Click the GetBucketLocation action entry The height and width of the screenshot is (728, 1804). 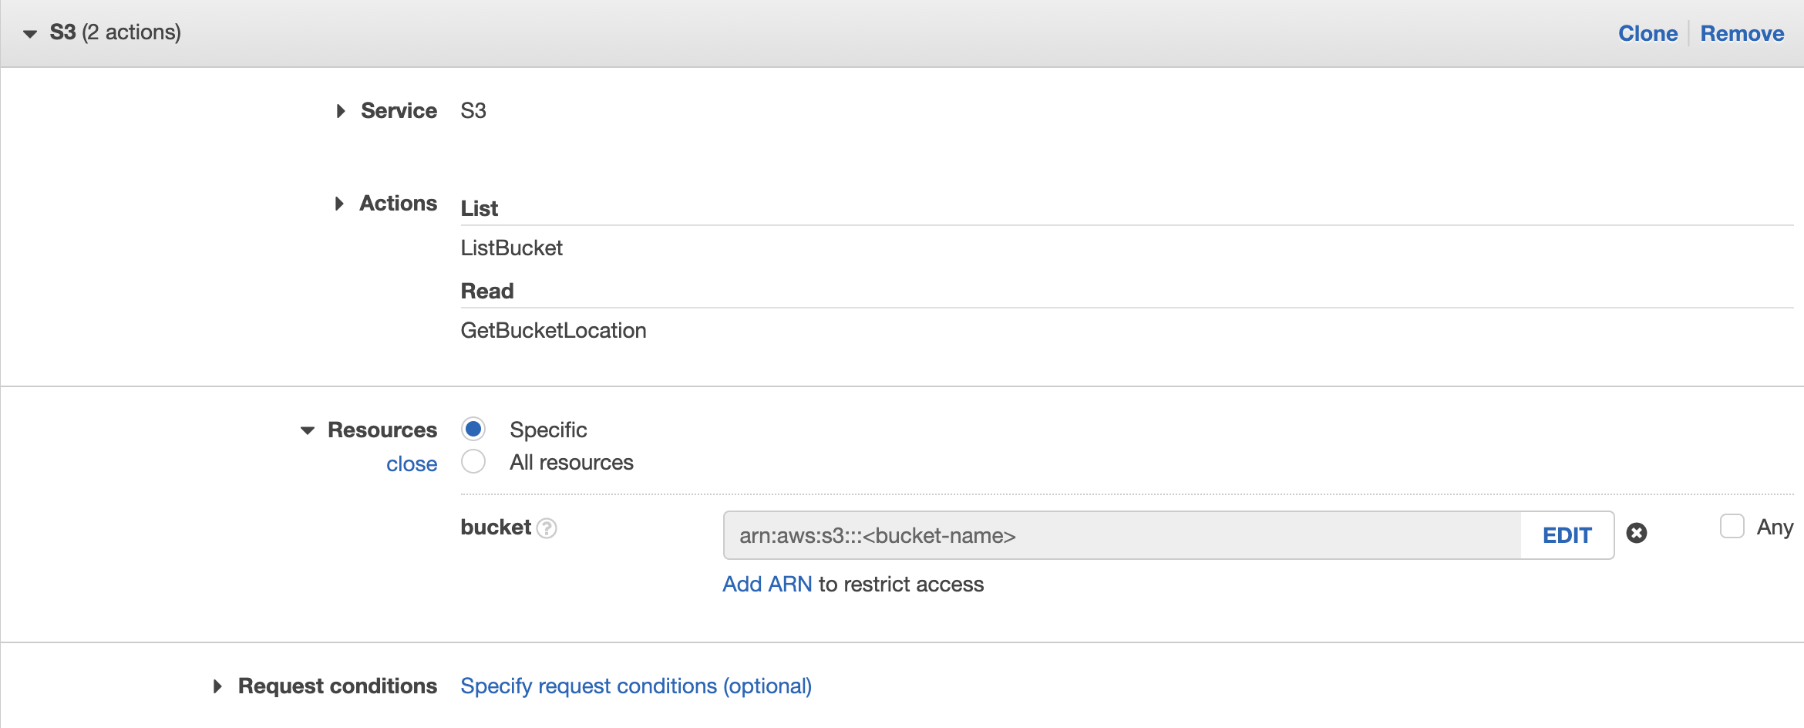[553, 331]
